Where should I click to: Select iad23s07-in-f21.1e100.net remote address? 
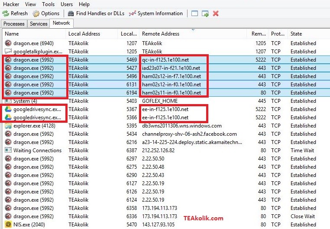[x=171, y=68]
